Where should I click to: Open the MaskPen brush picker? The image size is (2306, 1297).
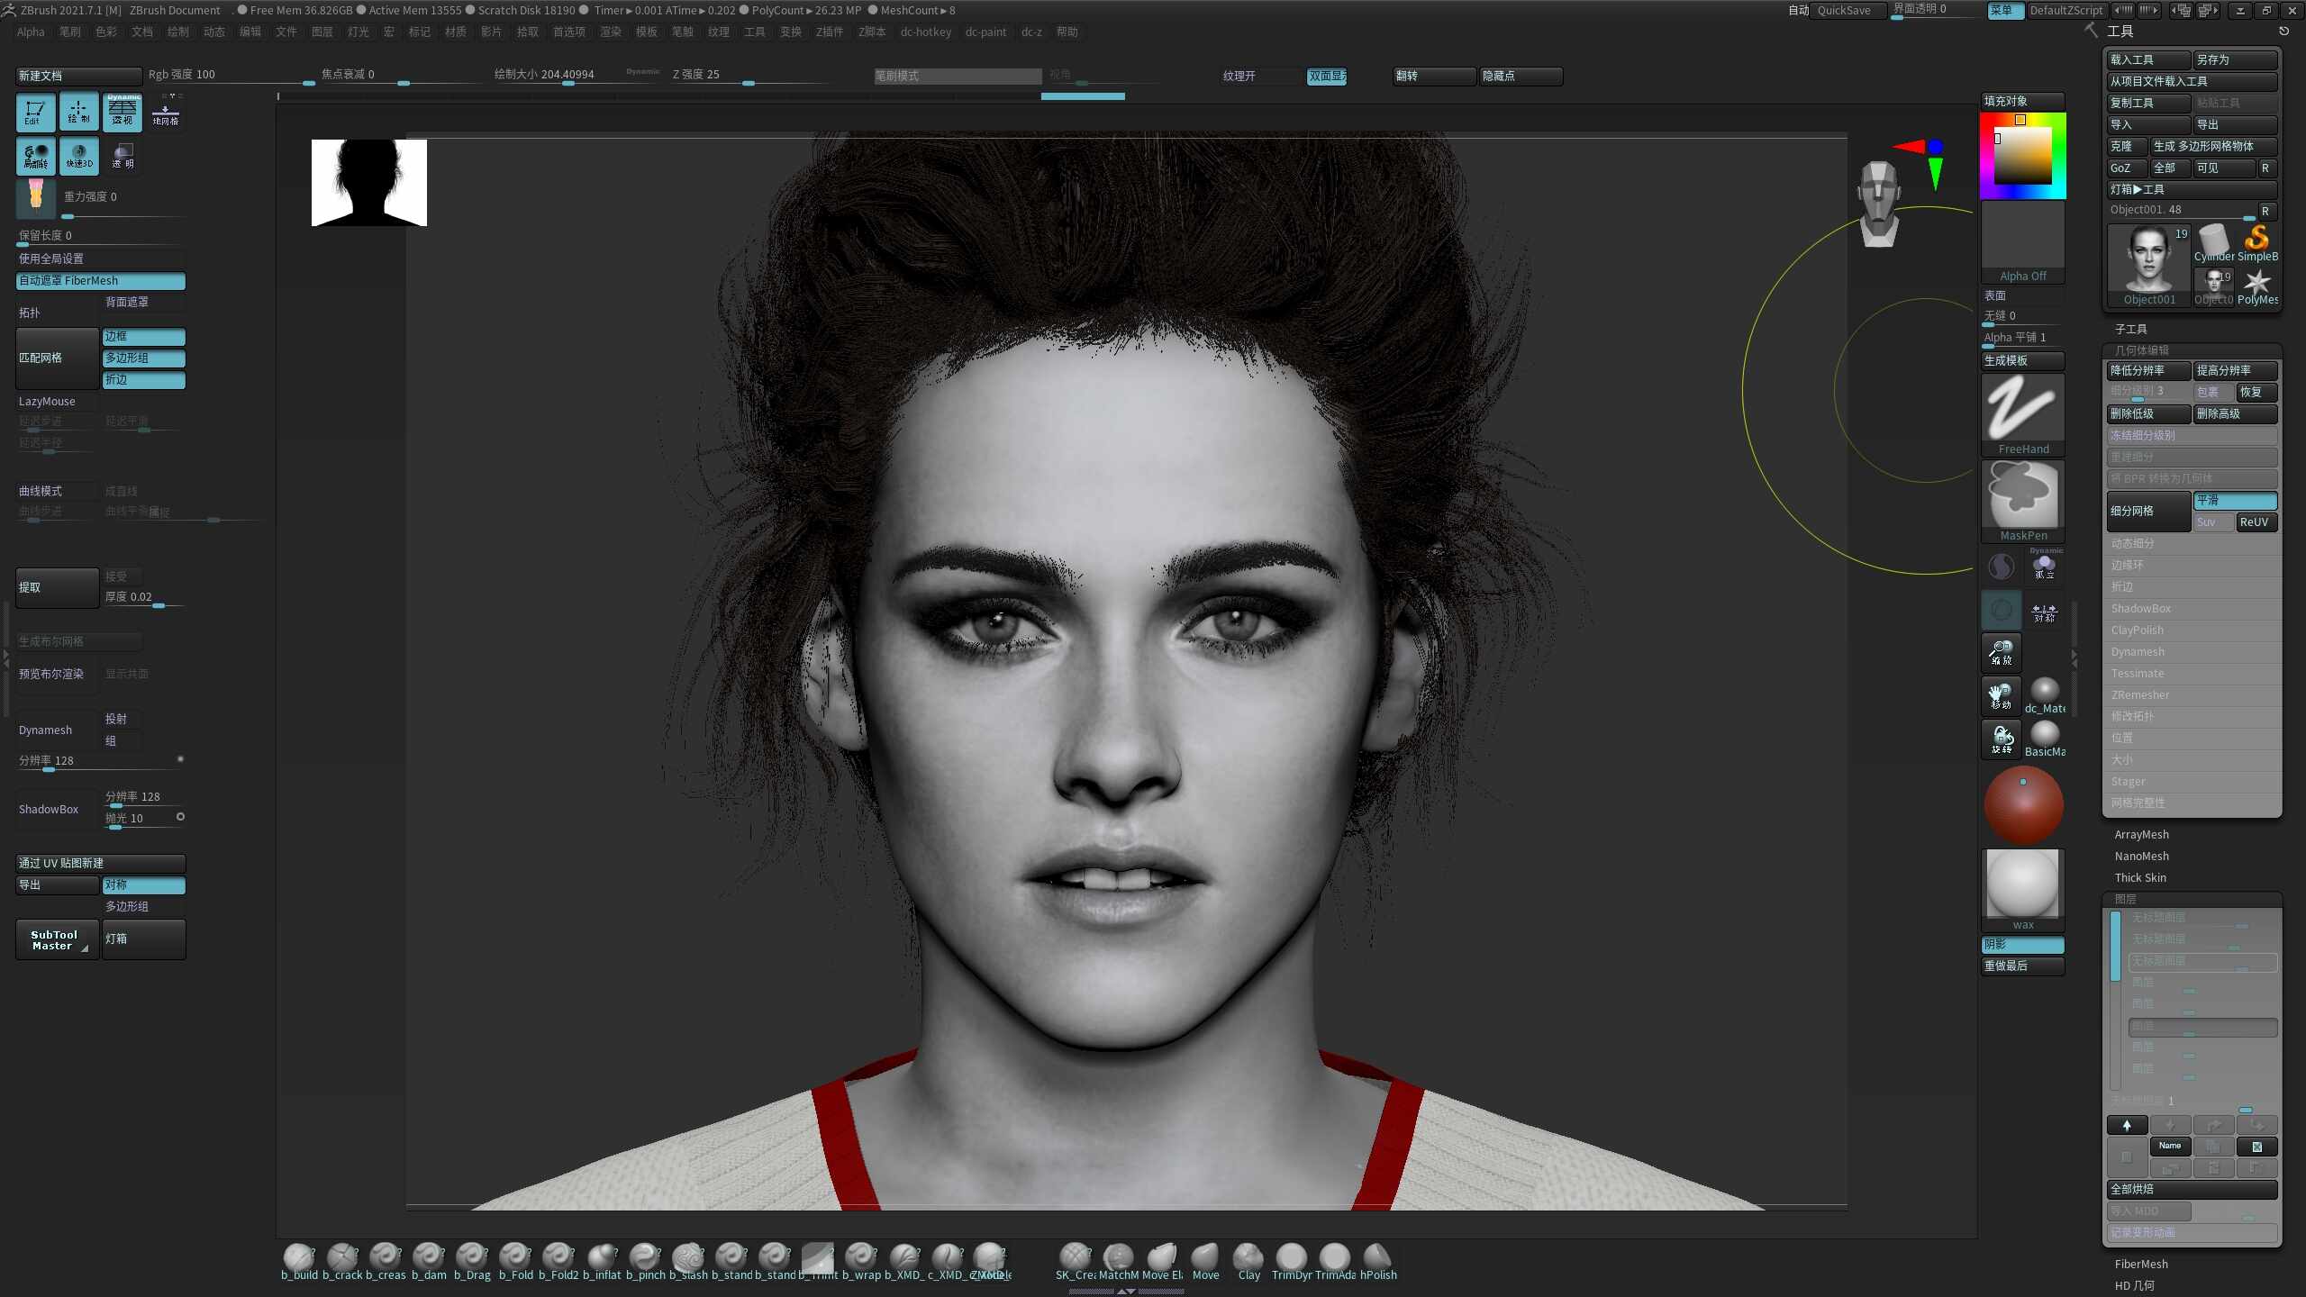[x=2023, y=501]
